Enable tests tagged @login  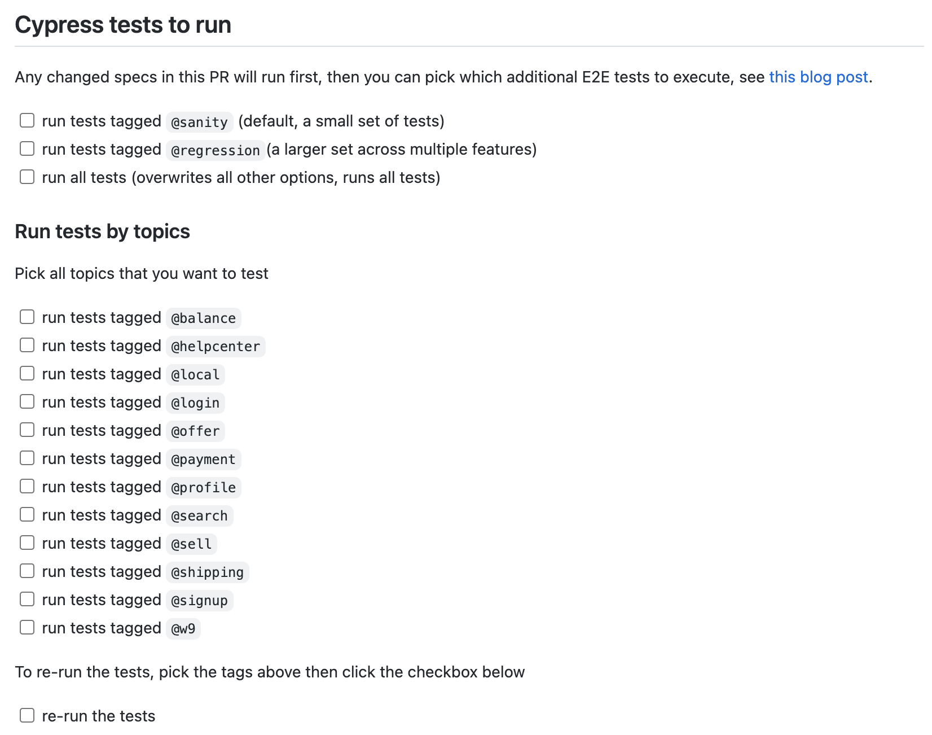pos(27,401)
